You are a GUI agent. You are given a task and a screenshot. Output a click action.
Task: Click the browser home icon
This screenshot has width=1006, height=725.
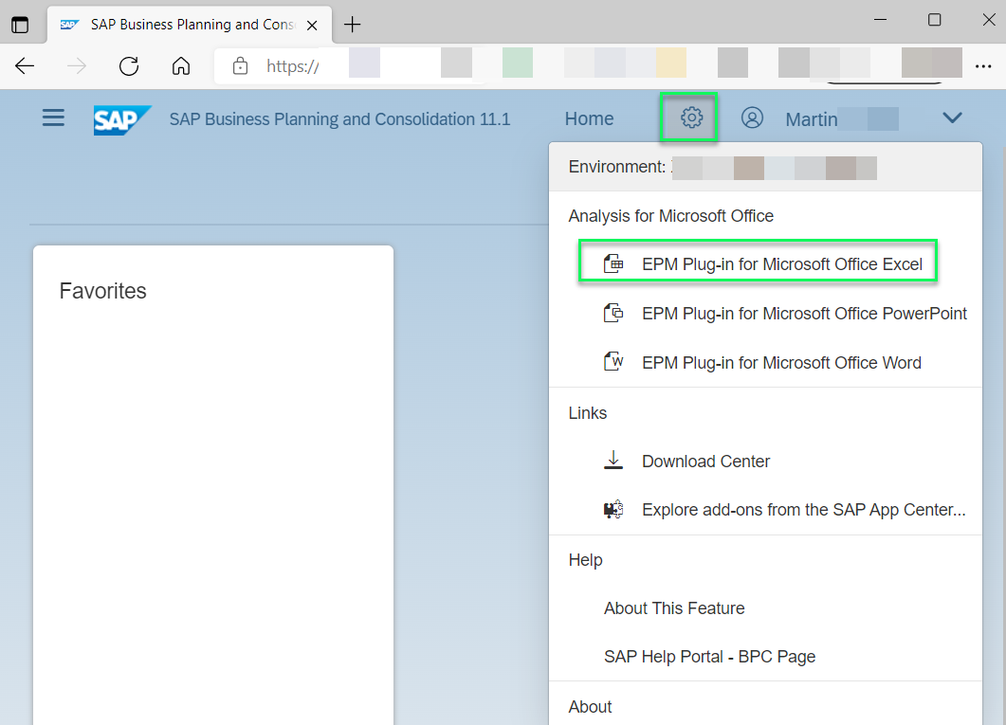click(180, 65)
